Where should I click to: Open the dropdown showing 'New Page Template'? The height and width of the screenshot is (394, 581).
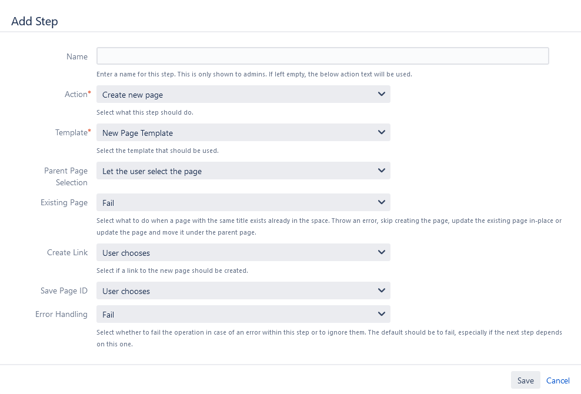[x=235, y=133]
